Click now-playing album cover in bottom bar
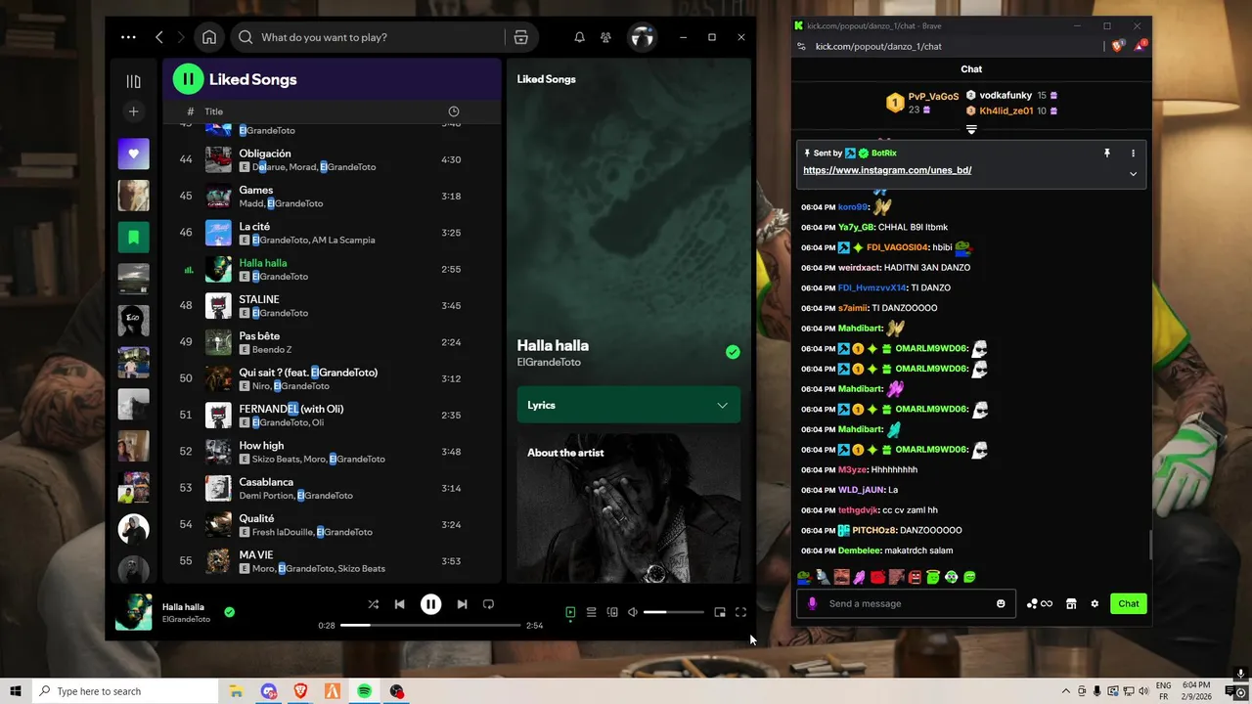Image resolution: width=1252 pixels, height=704 pixels. point(134,612)
